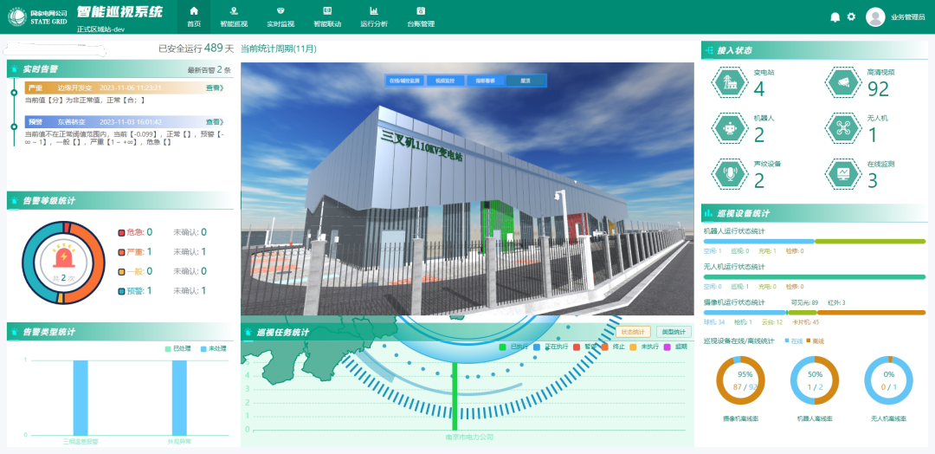Click 当前统计周期(11月) text
The width and height of the screenshot is (935, 454).
(x=279, y=49)
